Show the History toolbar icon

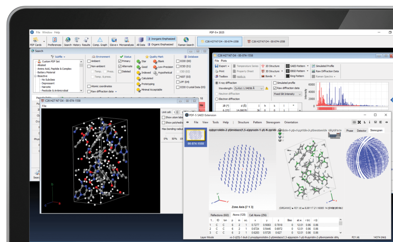click(x=77, y=40)
